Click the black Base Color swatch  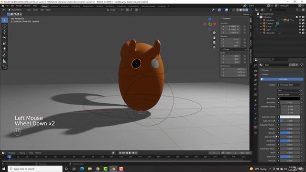(290, 99)
